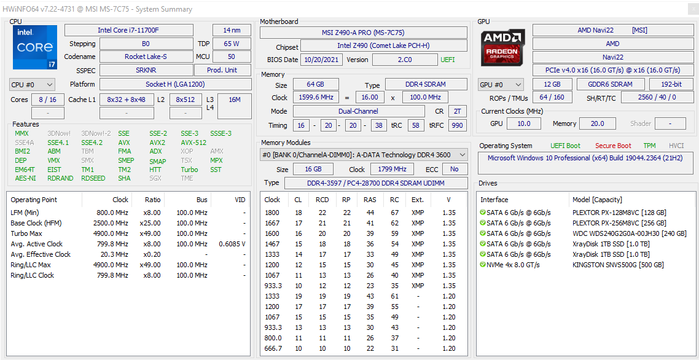Image resolution: width=699 pixels, height=360 pixels.
Task: Click the 8 / 16 cores value
Action: click(47, 100)
